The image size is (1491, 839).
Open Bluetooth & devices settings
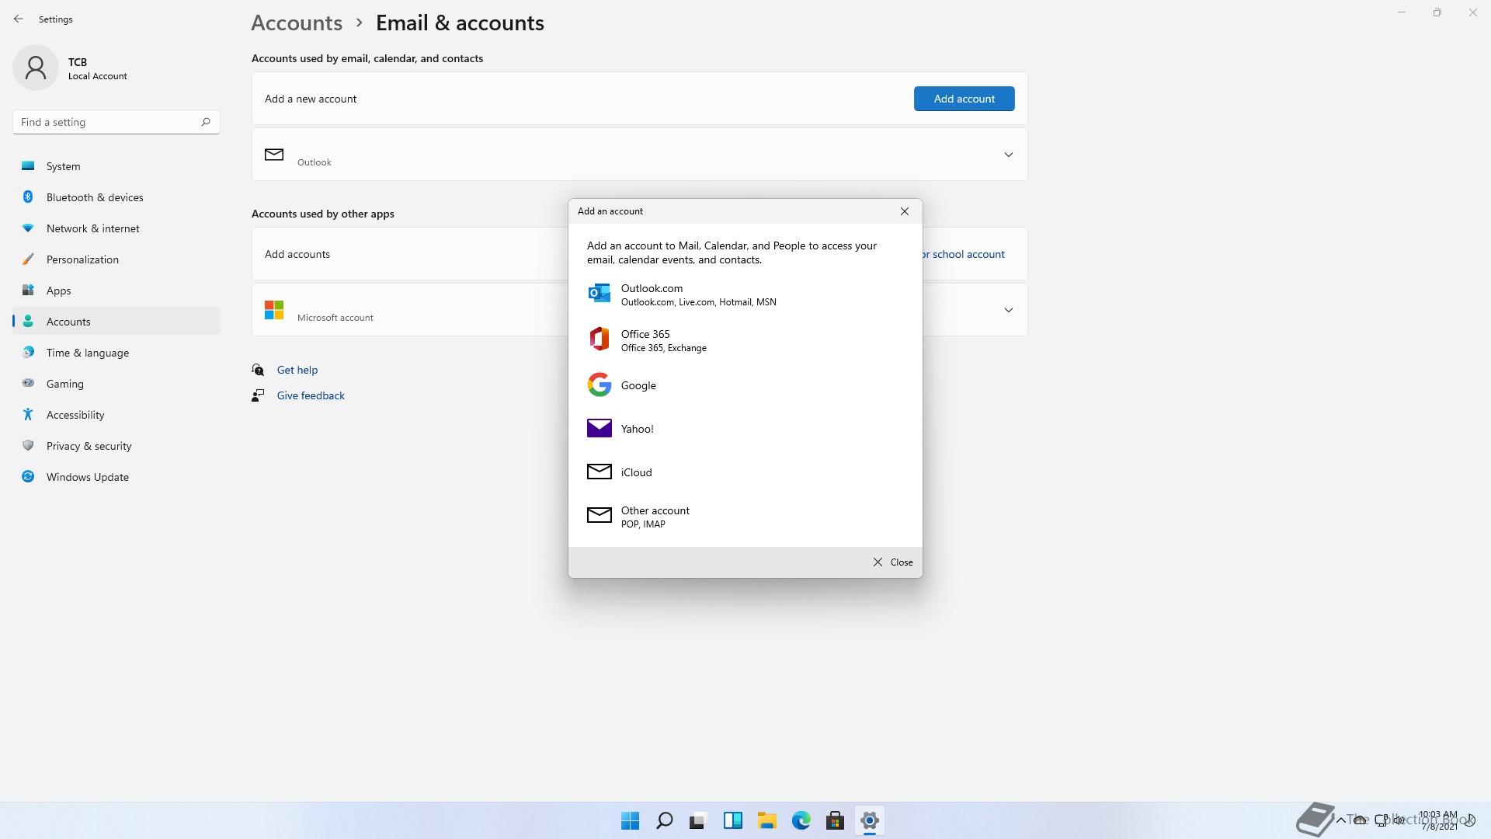116,197
